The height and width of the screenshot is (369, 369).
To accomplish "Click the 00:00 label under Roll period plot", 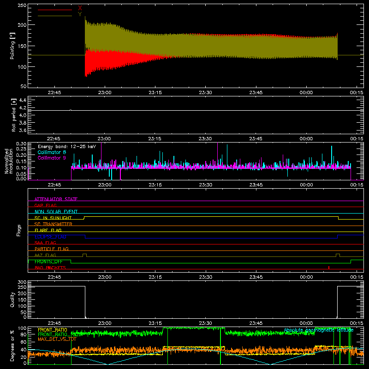I will click(306, 139).
